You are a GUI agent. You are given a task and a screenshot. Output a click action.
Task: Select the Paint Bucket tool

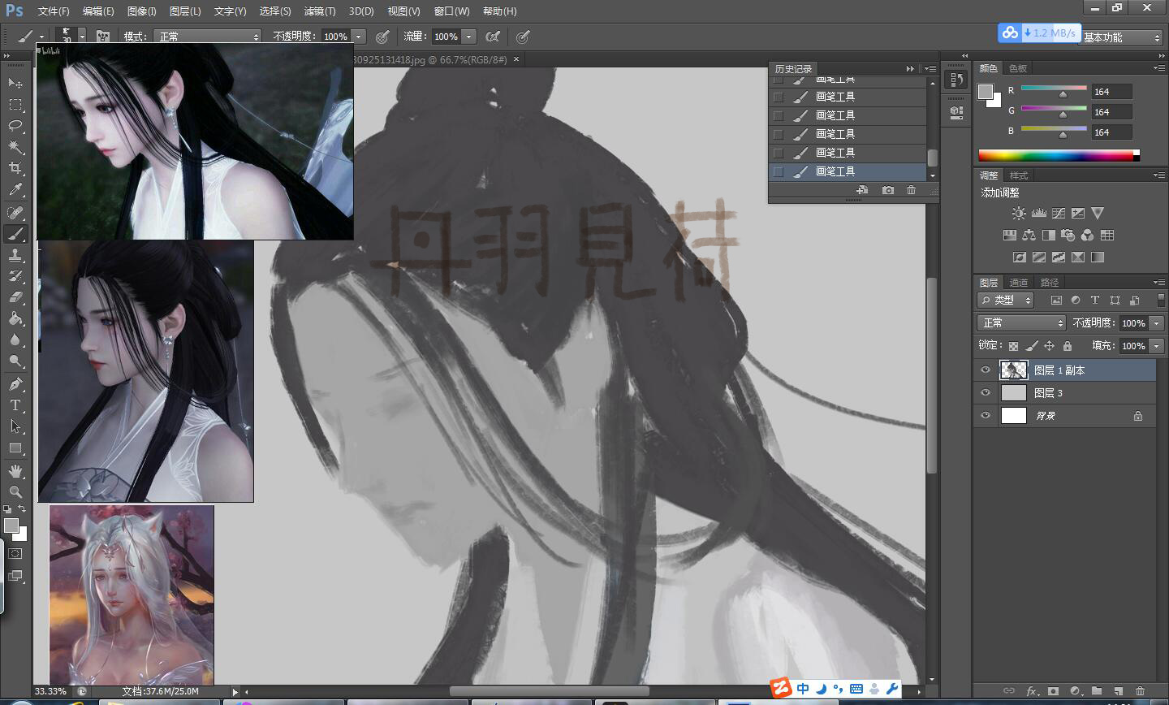pyautogui.click(x=15, y=318)
